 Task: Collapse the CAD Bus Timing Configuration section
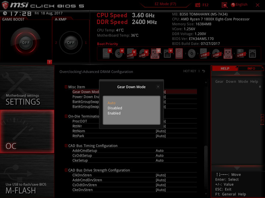point(66,146)
